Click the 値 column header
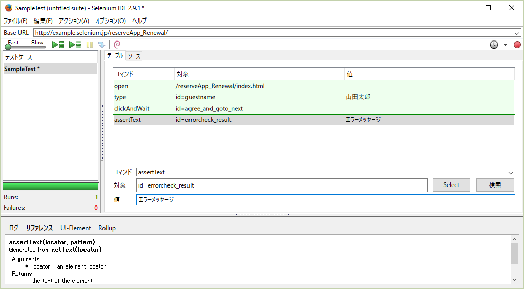Viewport: 524px width, 289px height. coord(429,74)
